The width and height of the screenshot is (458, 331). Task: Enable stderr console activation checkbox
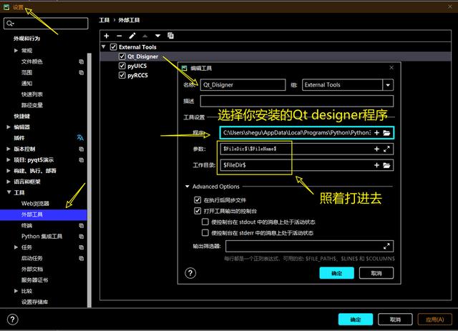click(x=205, y=232)
